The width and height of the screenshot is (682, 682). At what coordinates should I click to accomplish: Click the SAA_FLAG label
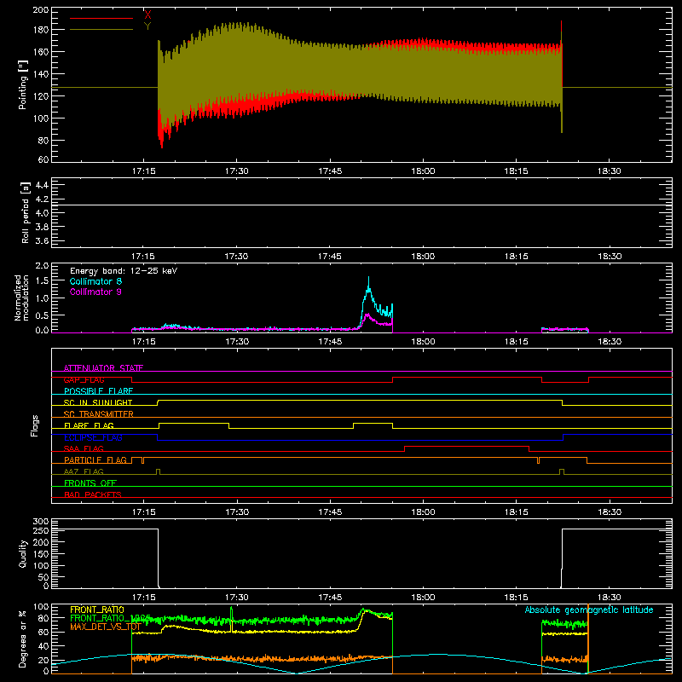84,448
